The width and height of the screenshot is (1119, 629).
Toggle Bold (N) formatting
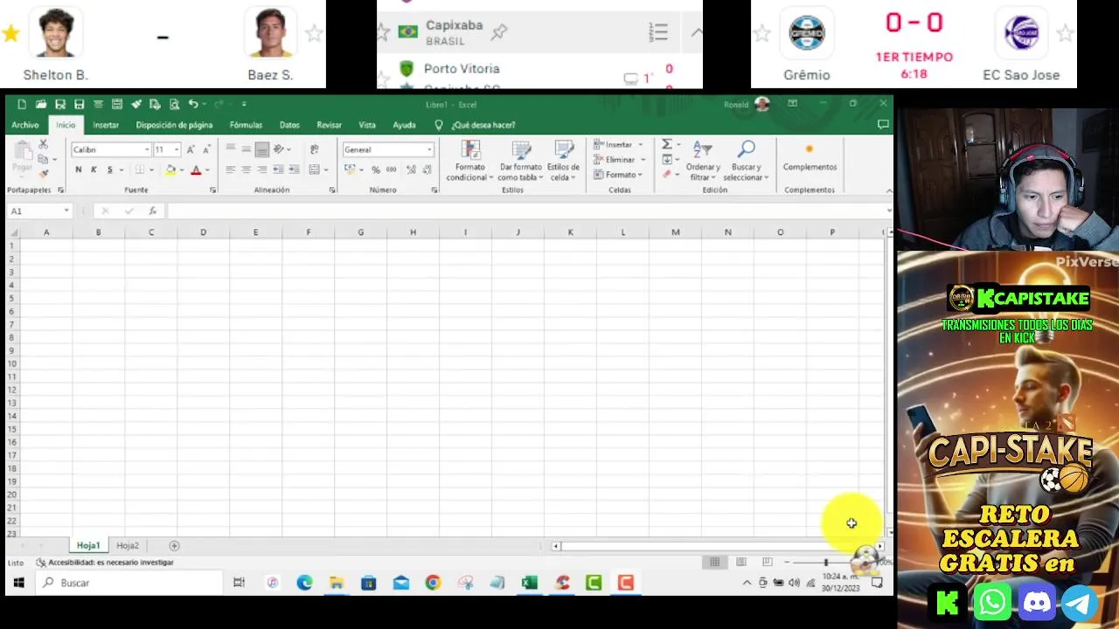pyautogui.click(x=79, y=169)
